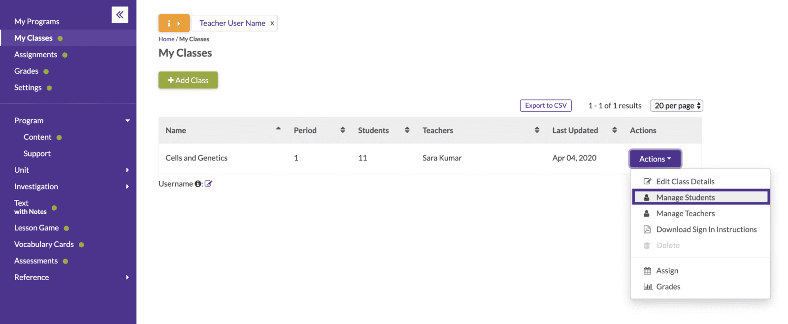Sort table by Last Updated column
This screenshot has height=324, width=788.
coord(614,130)
